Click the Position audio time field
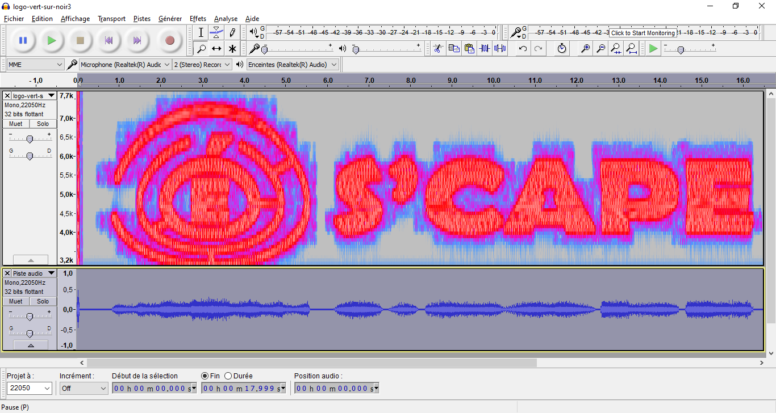The image size is (776, 413). tap(336, 389)
